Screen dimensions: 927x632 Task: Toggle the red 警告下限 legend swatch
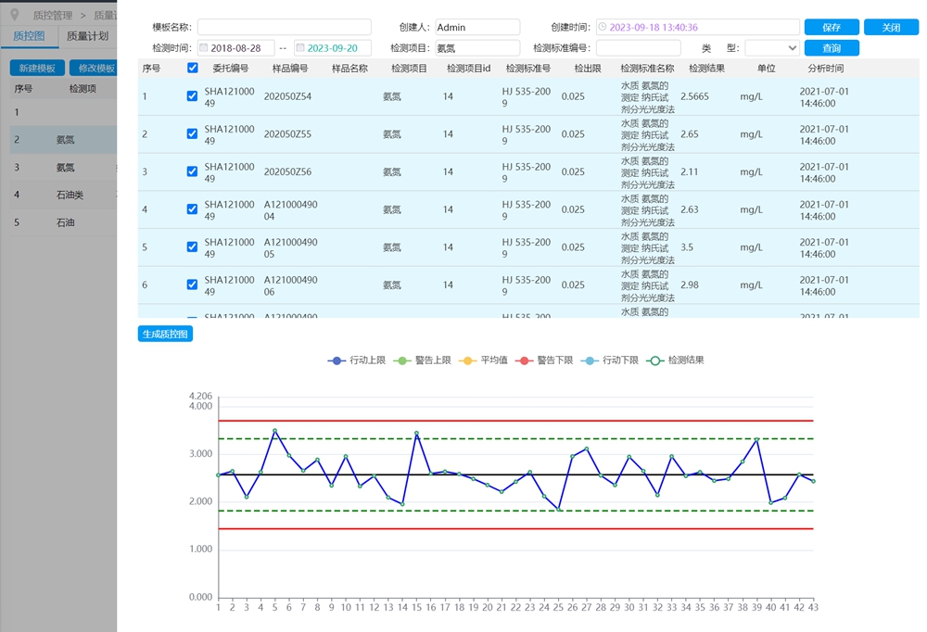click(x=524, y=360)
